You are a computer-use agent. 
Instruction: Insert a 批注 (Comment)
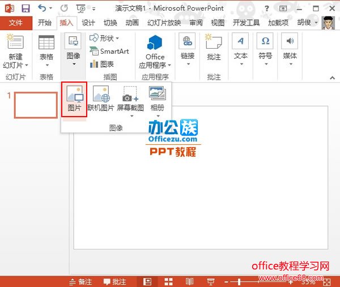tap(214, 47)
